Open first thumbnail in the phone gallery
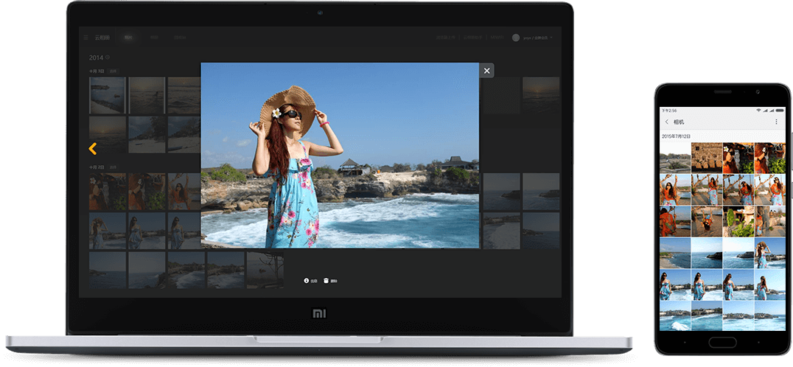This screenshot has height=367, width=793. [x=675, y=158]
